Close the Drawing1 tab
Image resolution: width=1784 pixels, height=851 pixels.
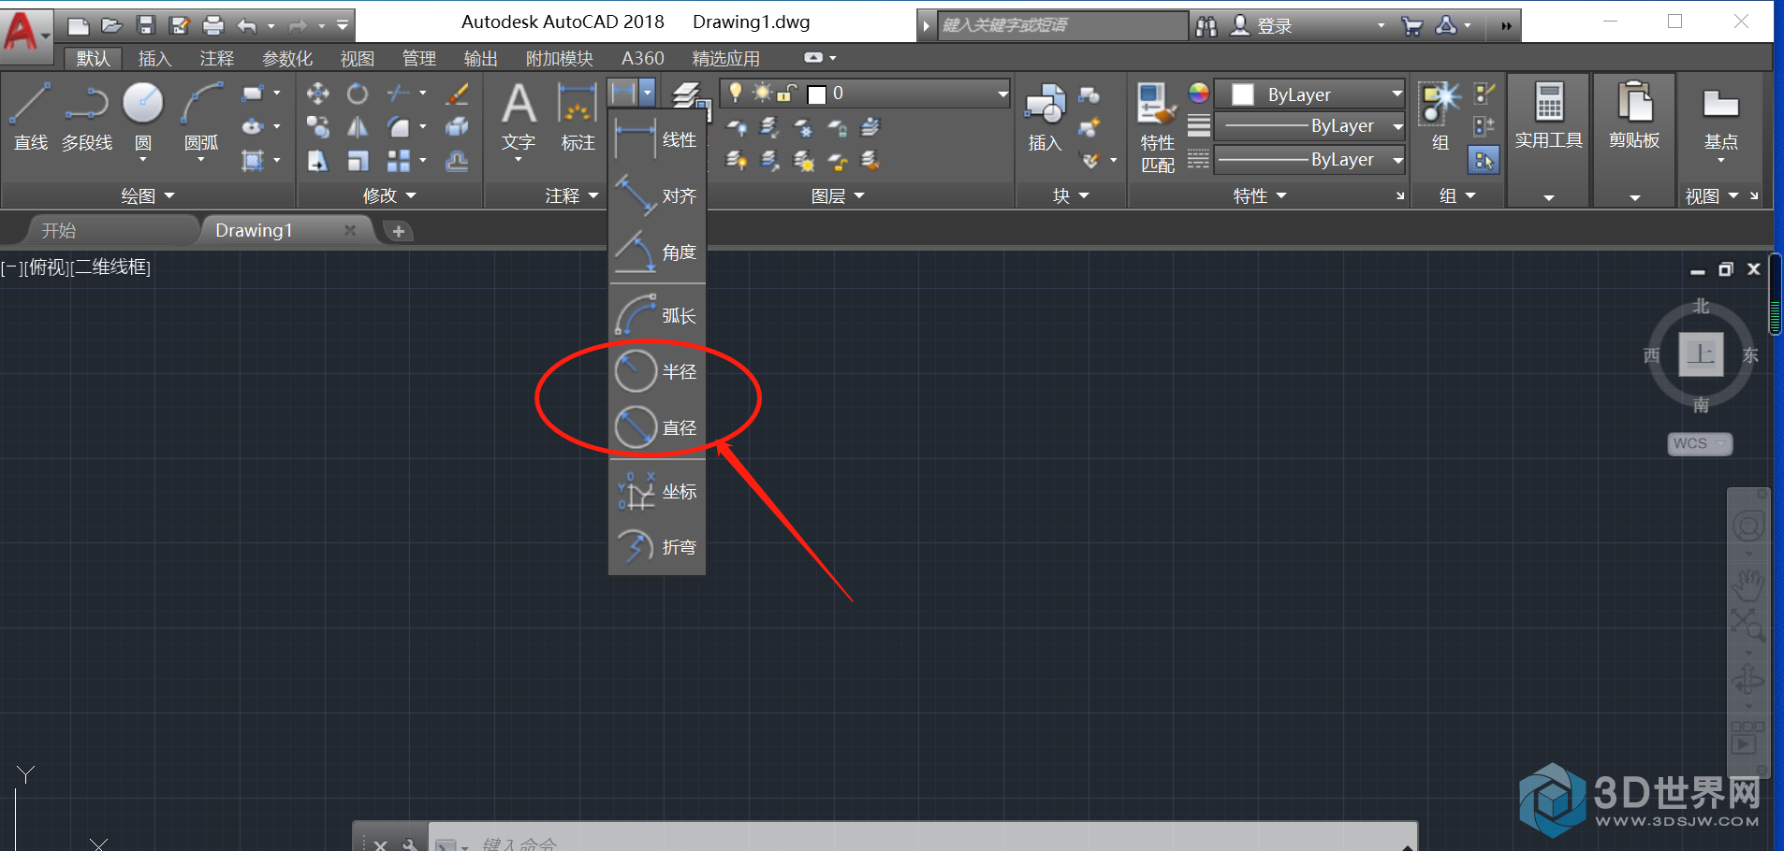pos(350,230)
